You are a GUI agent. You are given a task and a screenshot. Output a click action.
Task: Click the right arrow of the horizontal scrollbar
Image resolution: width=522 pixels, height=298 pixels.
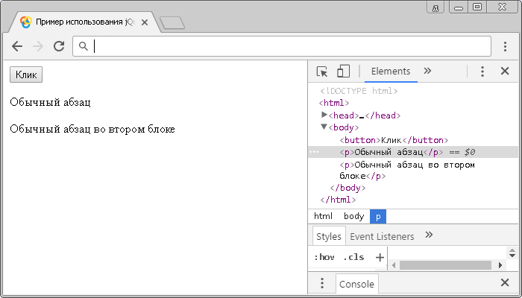click(x=500, y=265)
